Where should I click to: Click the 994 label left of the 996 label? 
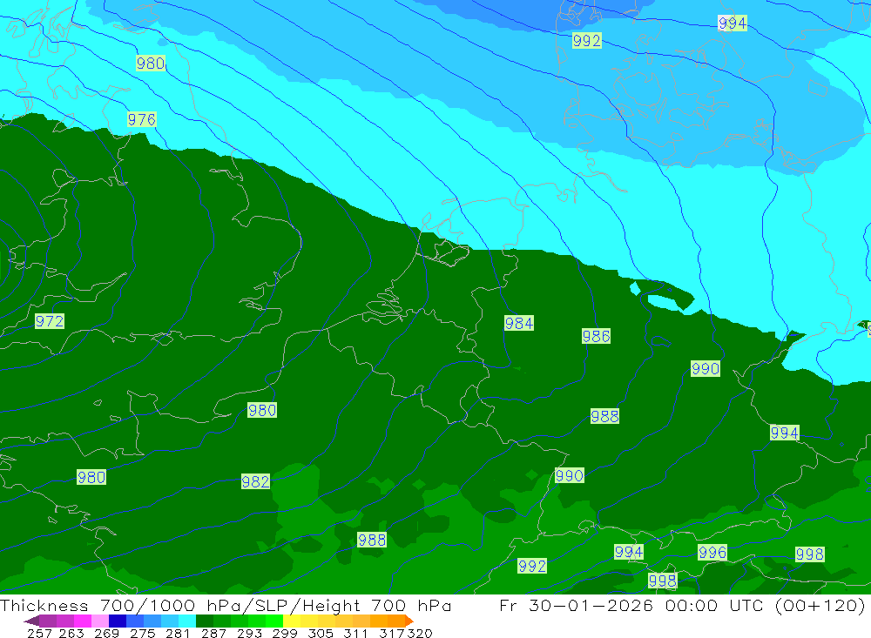(629, 551)
